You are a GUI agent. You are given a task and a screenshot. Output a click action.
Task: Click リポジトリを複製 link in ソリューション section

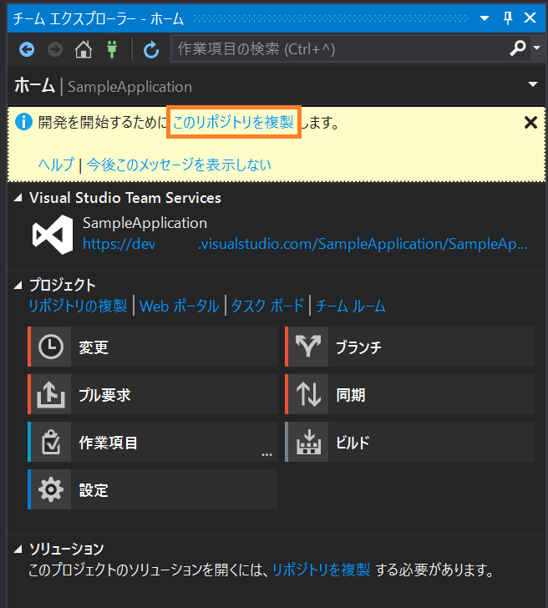[322, 570]
